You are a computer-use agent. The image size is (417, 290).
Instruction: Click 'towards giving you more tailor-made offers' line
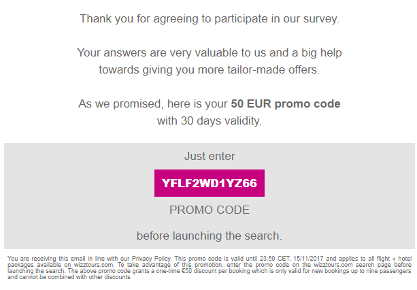tap(210, 69)
